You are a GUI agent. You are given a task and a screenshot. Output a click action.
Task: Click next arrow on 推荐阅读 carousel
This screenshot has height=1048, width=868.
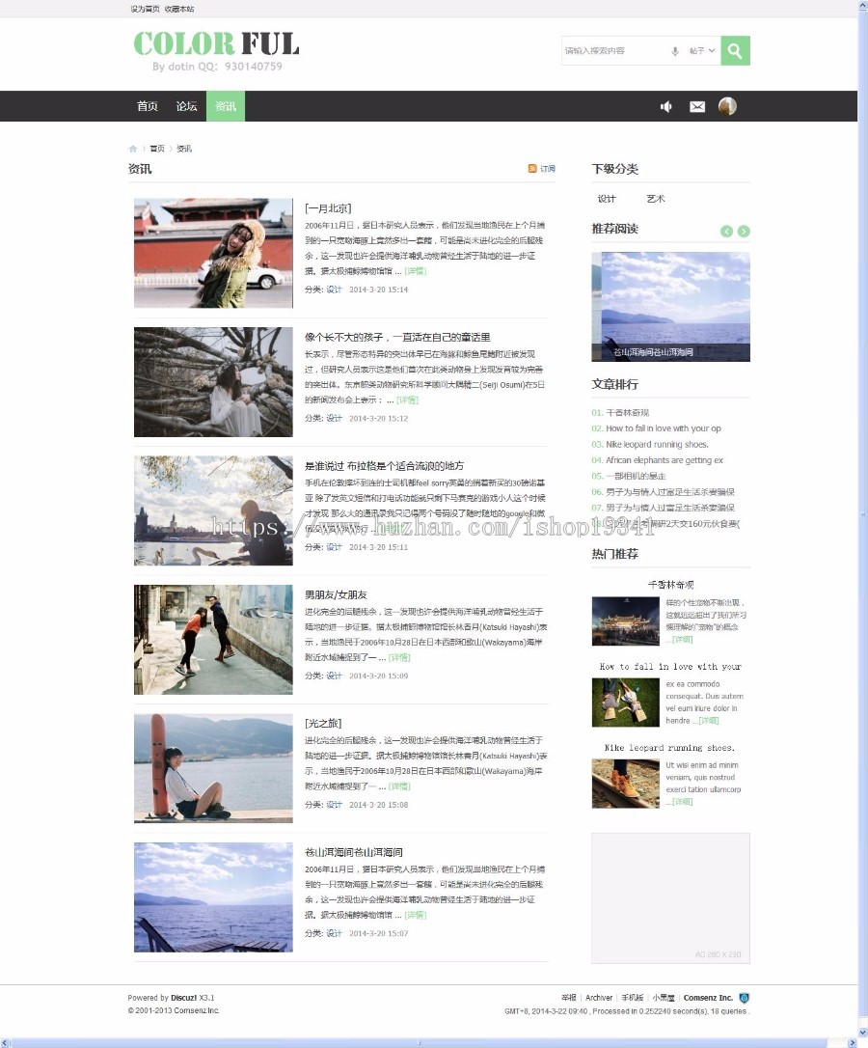pyautogui.click(x=743, y=232)
